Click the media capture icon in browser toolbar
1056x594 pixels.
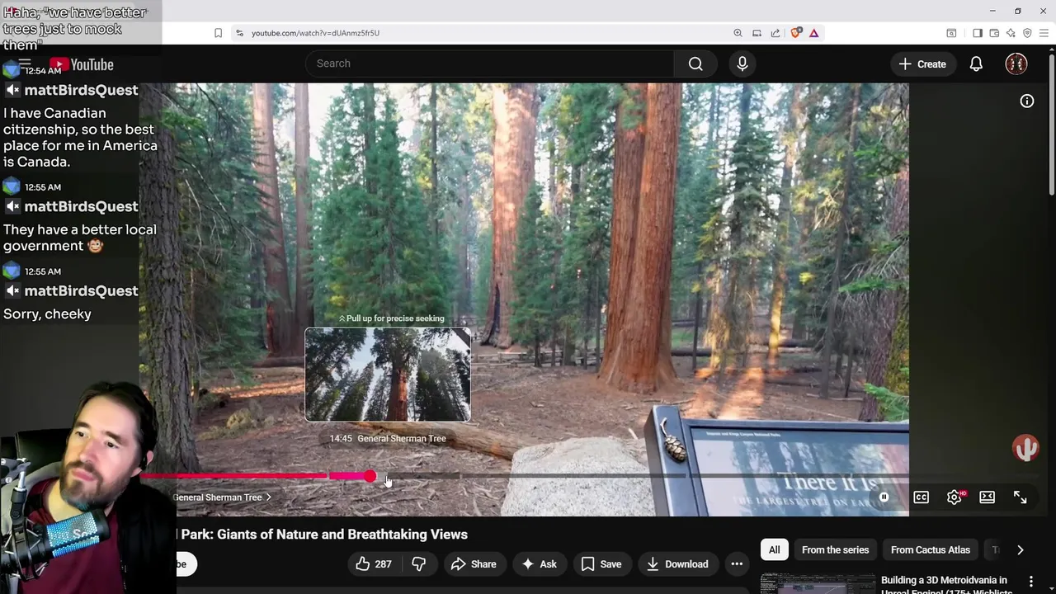tap(951, 33)
